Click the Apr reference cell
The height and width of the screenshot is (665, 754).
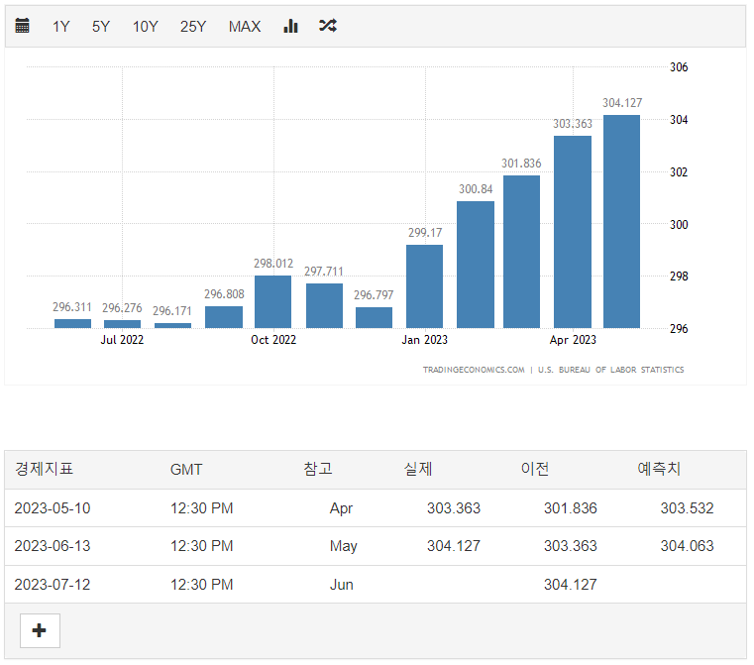pyautogui.click(x=342, y=508)
